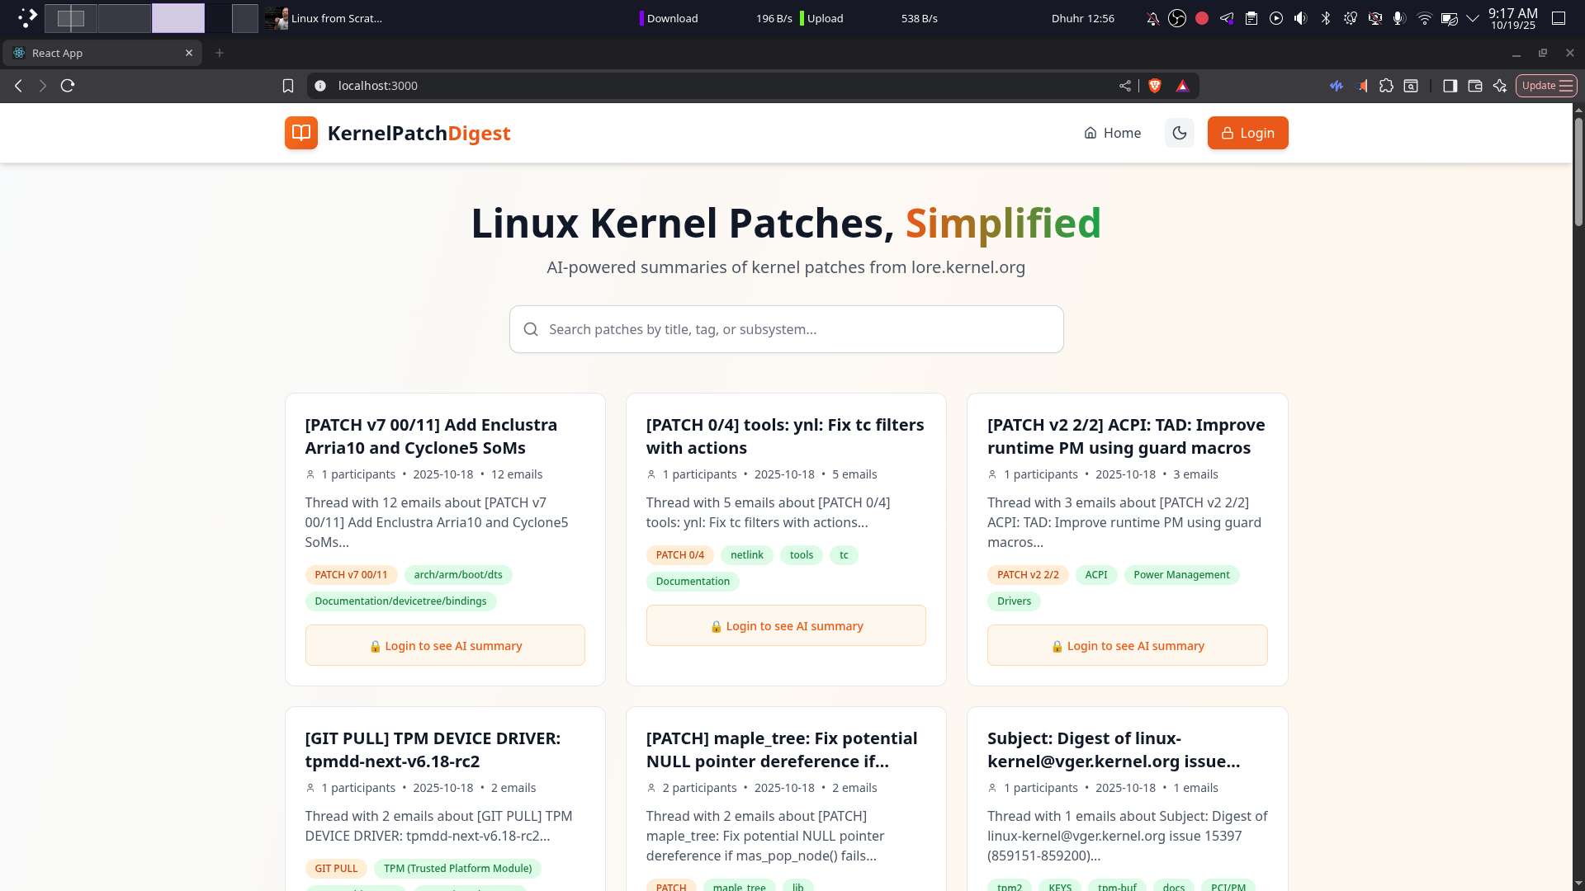Image resolution: width=1585 pixels, height=891 pixels.
Task: Click Login to see AI summary for ynl patch
Action: pos(786,626)
